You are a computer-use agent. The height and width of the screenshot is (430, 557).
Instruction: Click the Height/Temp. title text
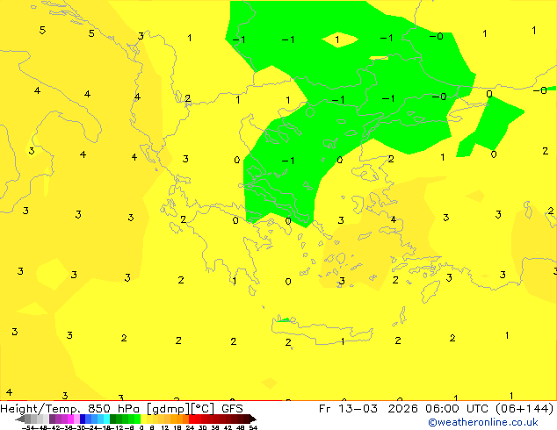tap(40, 409)
